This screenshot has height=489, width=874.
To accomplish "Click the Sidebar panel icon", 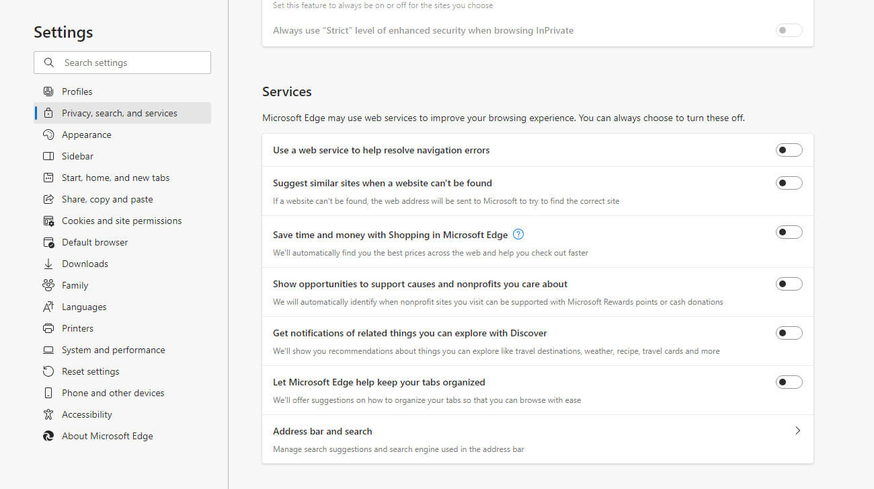I will [48, 155].
